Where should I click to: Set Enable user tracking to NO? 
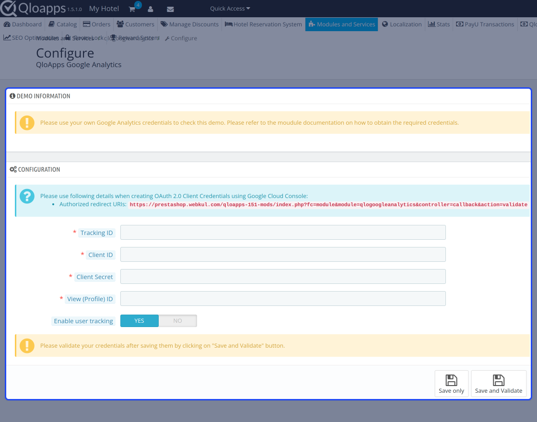coord(177,321)
